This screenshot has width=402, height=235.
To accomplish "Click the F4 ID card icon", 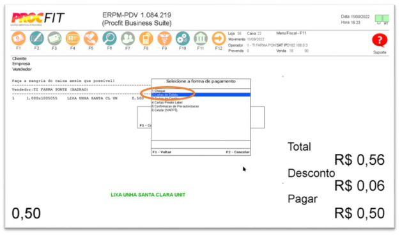I will point(73,38).
